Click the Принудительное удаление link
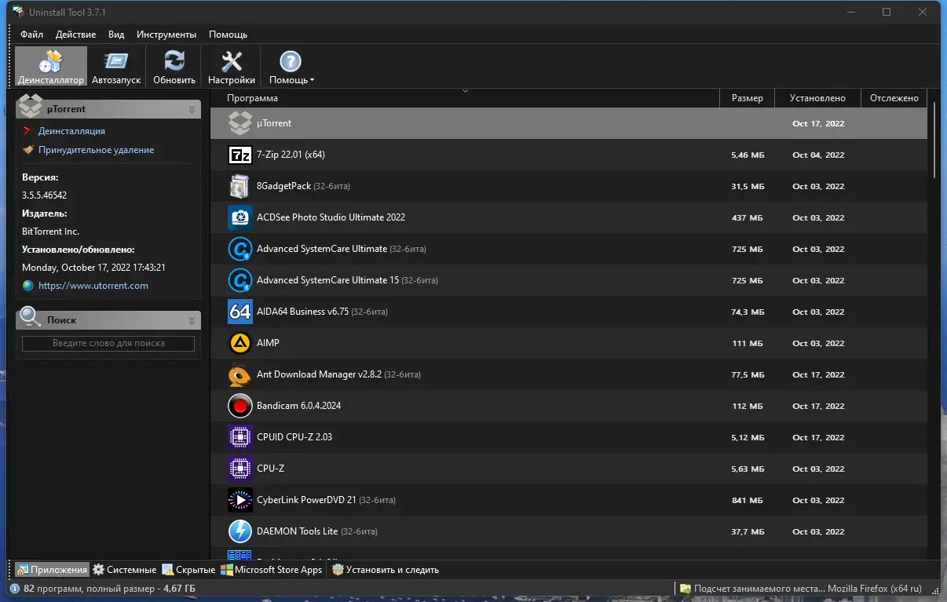The width and height of the screenshot is (947, 602). pos(96,150)
